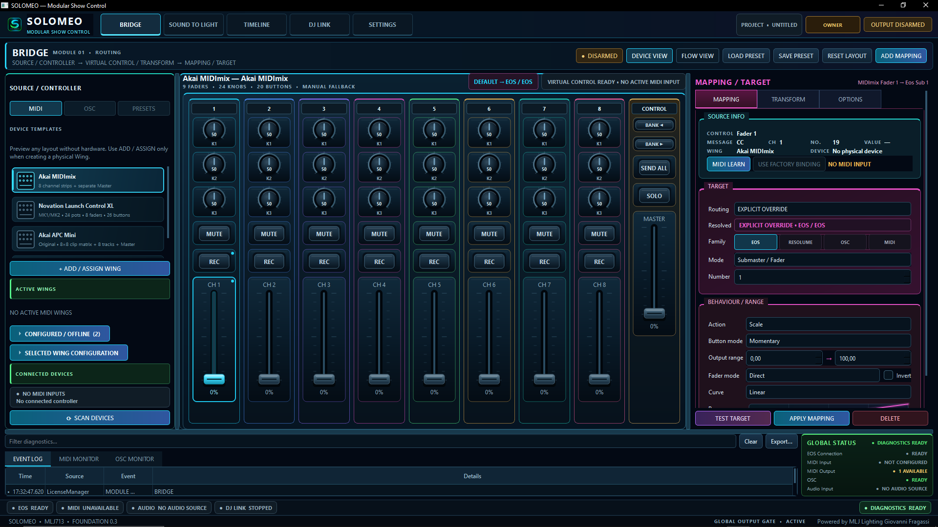Image resolution: width=938 pixels, height=527 pixels.
Task: Click channel 8 K3 knob
Action: click(x=599, y=199)
